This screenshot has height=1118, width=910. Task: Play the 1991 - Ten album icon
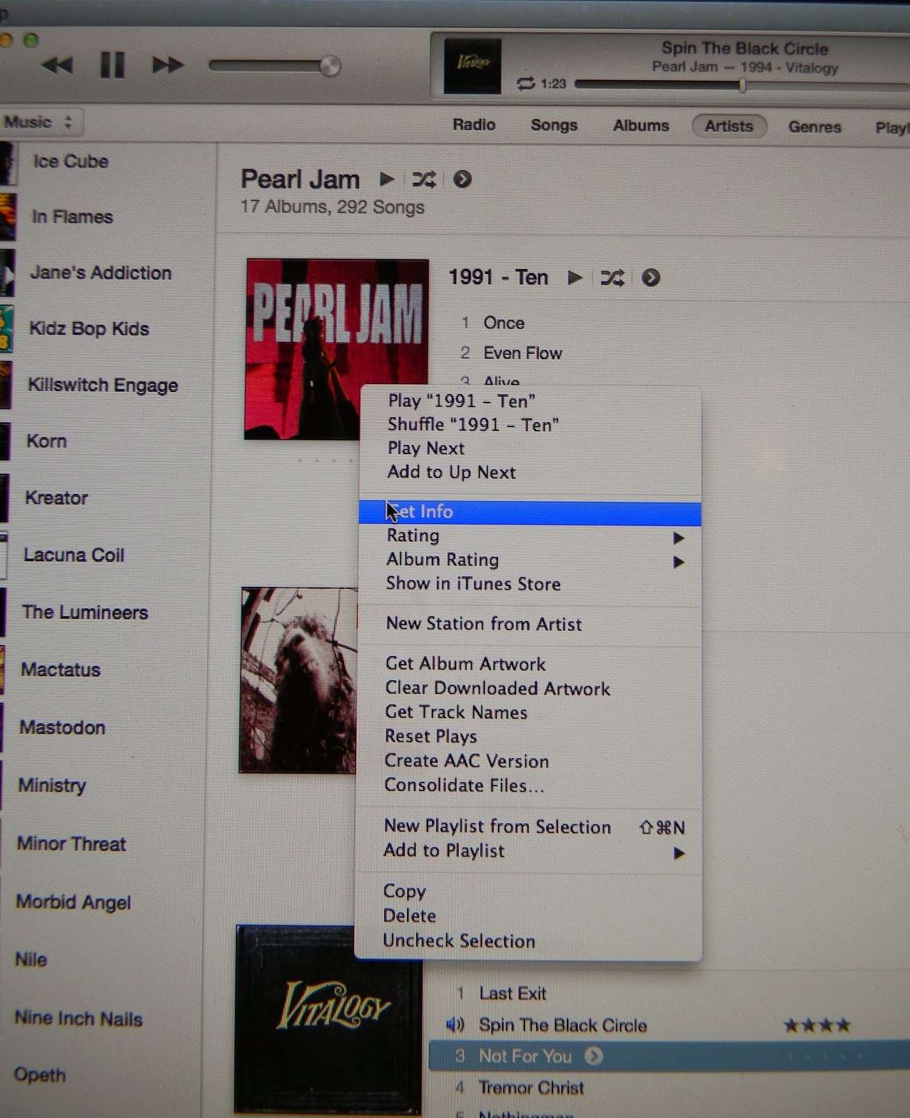575,277
